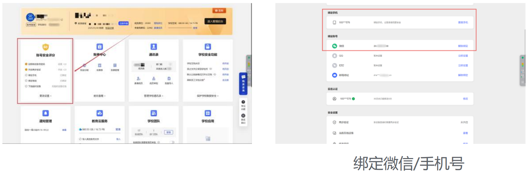Expand 前往查看 under 账单中心
Image resolution: width=528 pixels, height=176 pixels.
[x=99, y=96]
